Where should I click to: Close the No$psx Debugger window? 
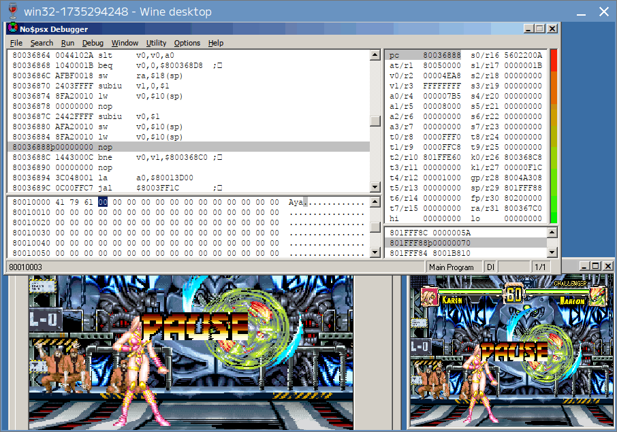pyautogui.click(x=552, y=29)
